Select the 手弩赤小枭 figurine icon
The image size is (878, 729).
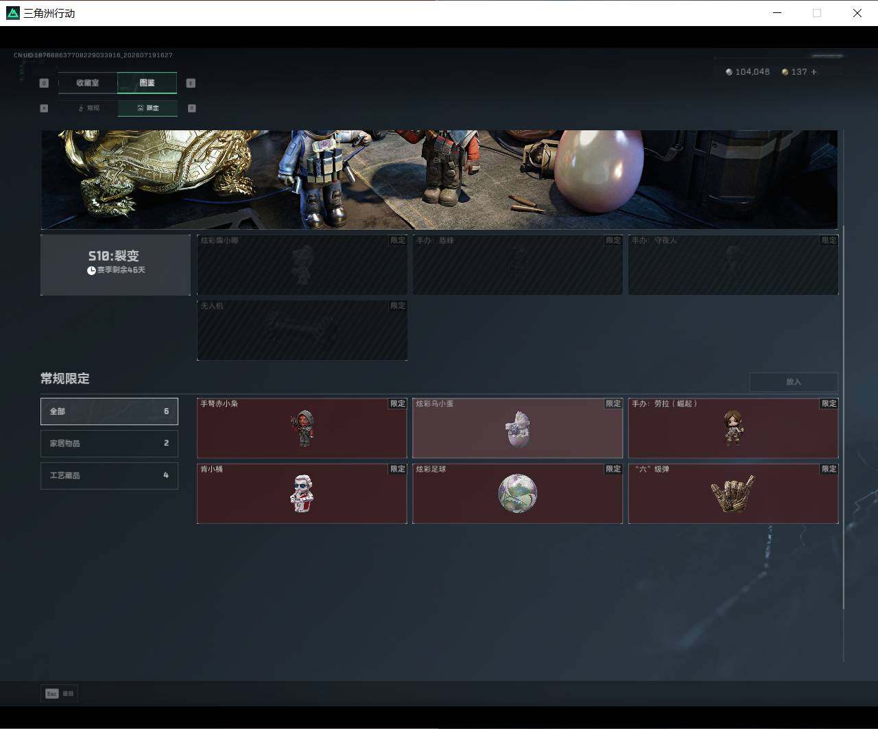point(302,428)
